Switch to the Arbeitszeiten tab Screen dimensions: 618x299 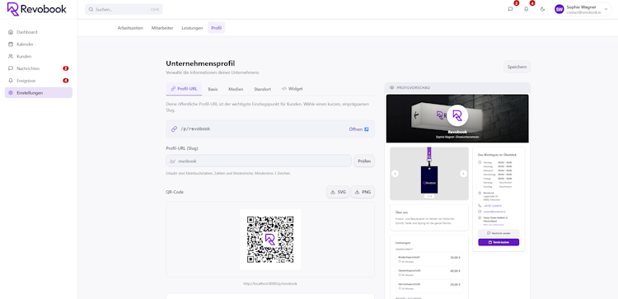[x=130, y=28]
